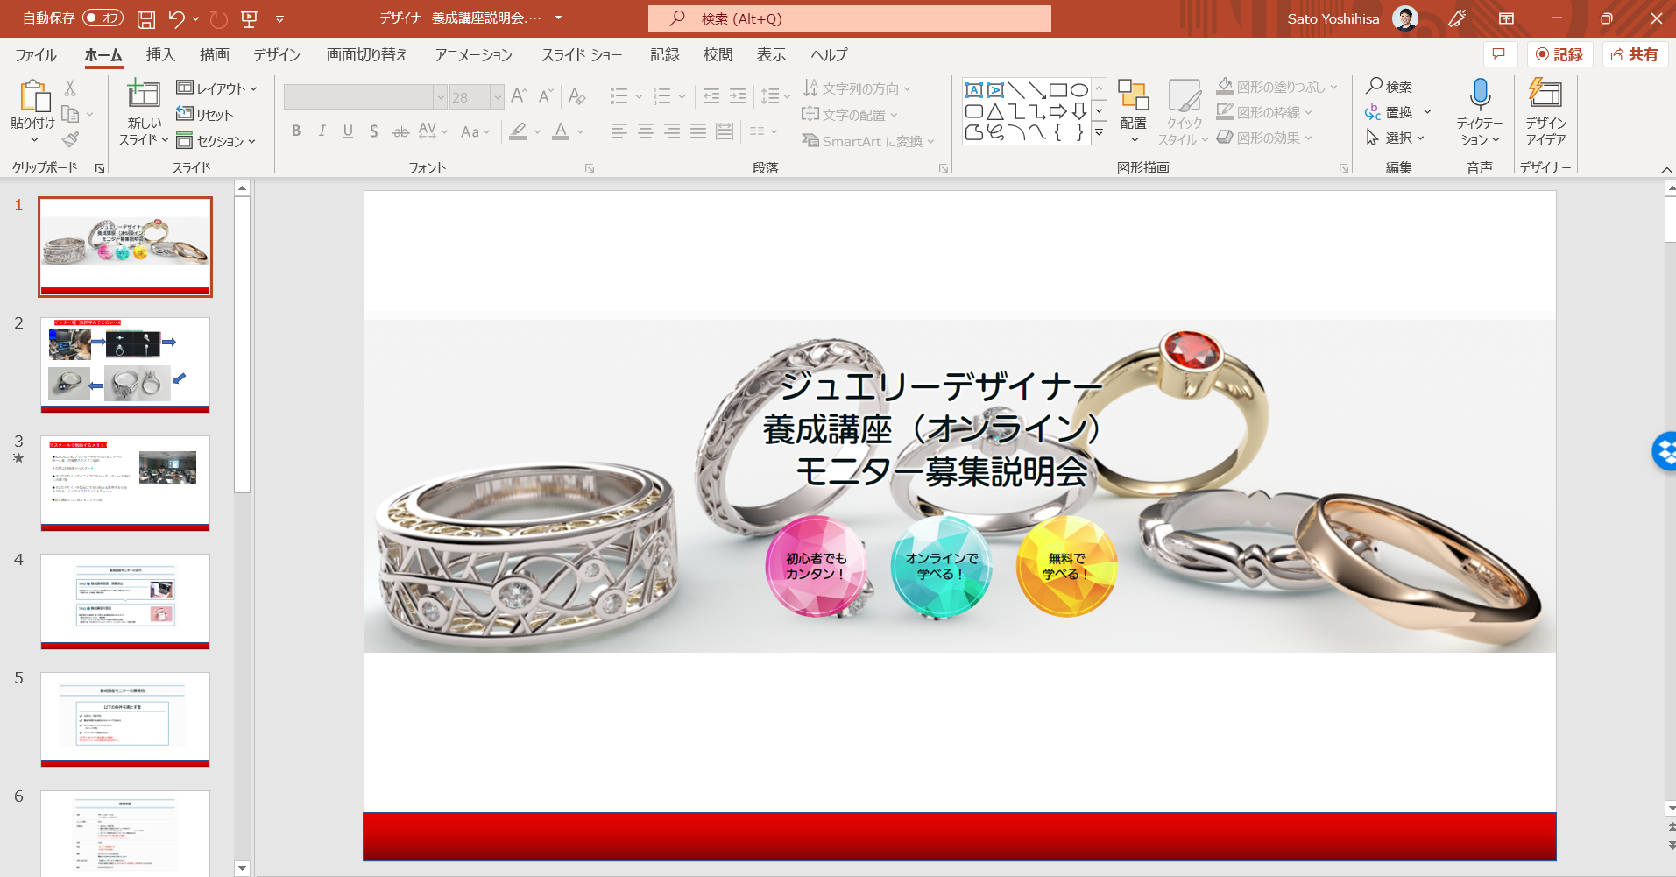Click the Dictation microphone icon
Screen dimensions: 1676x877
click(x=1480, y=94)
